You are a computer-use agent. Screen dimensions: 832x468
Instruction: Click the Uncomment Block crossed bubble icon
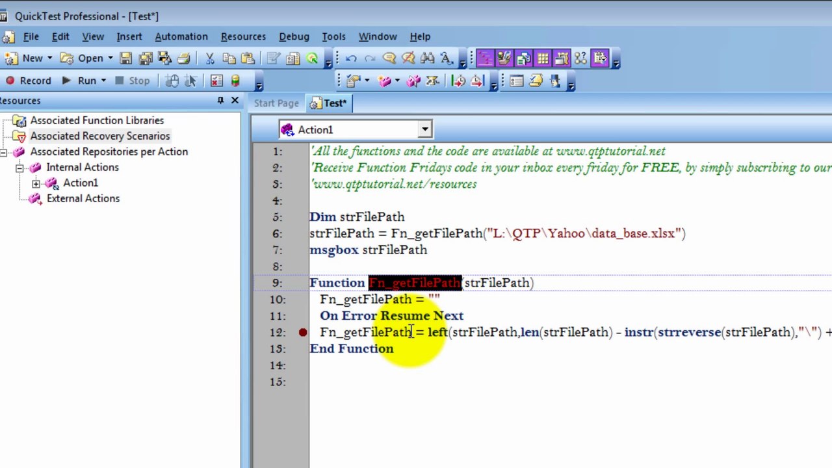click(408, 58)
